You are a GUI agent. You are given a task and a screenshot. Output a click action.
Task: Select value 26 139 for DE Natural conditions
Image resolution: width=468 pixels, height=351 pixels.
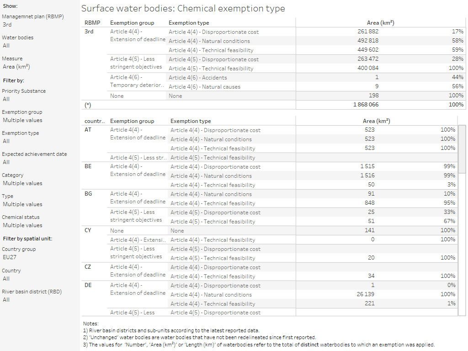[365, 294]
